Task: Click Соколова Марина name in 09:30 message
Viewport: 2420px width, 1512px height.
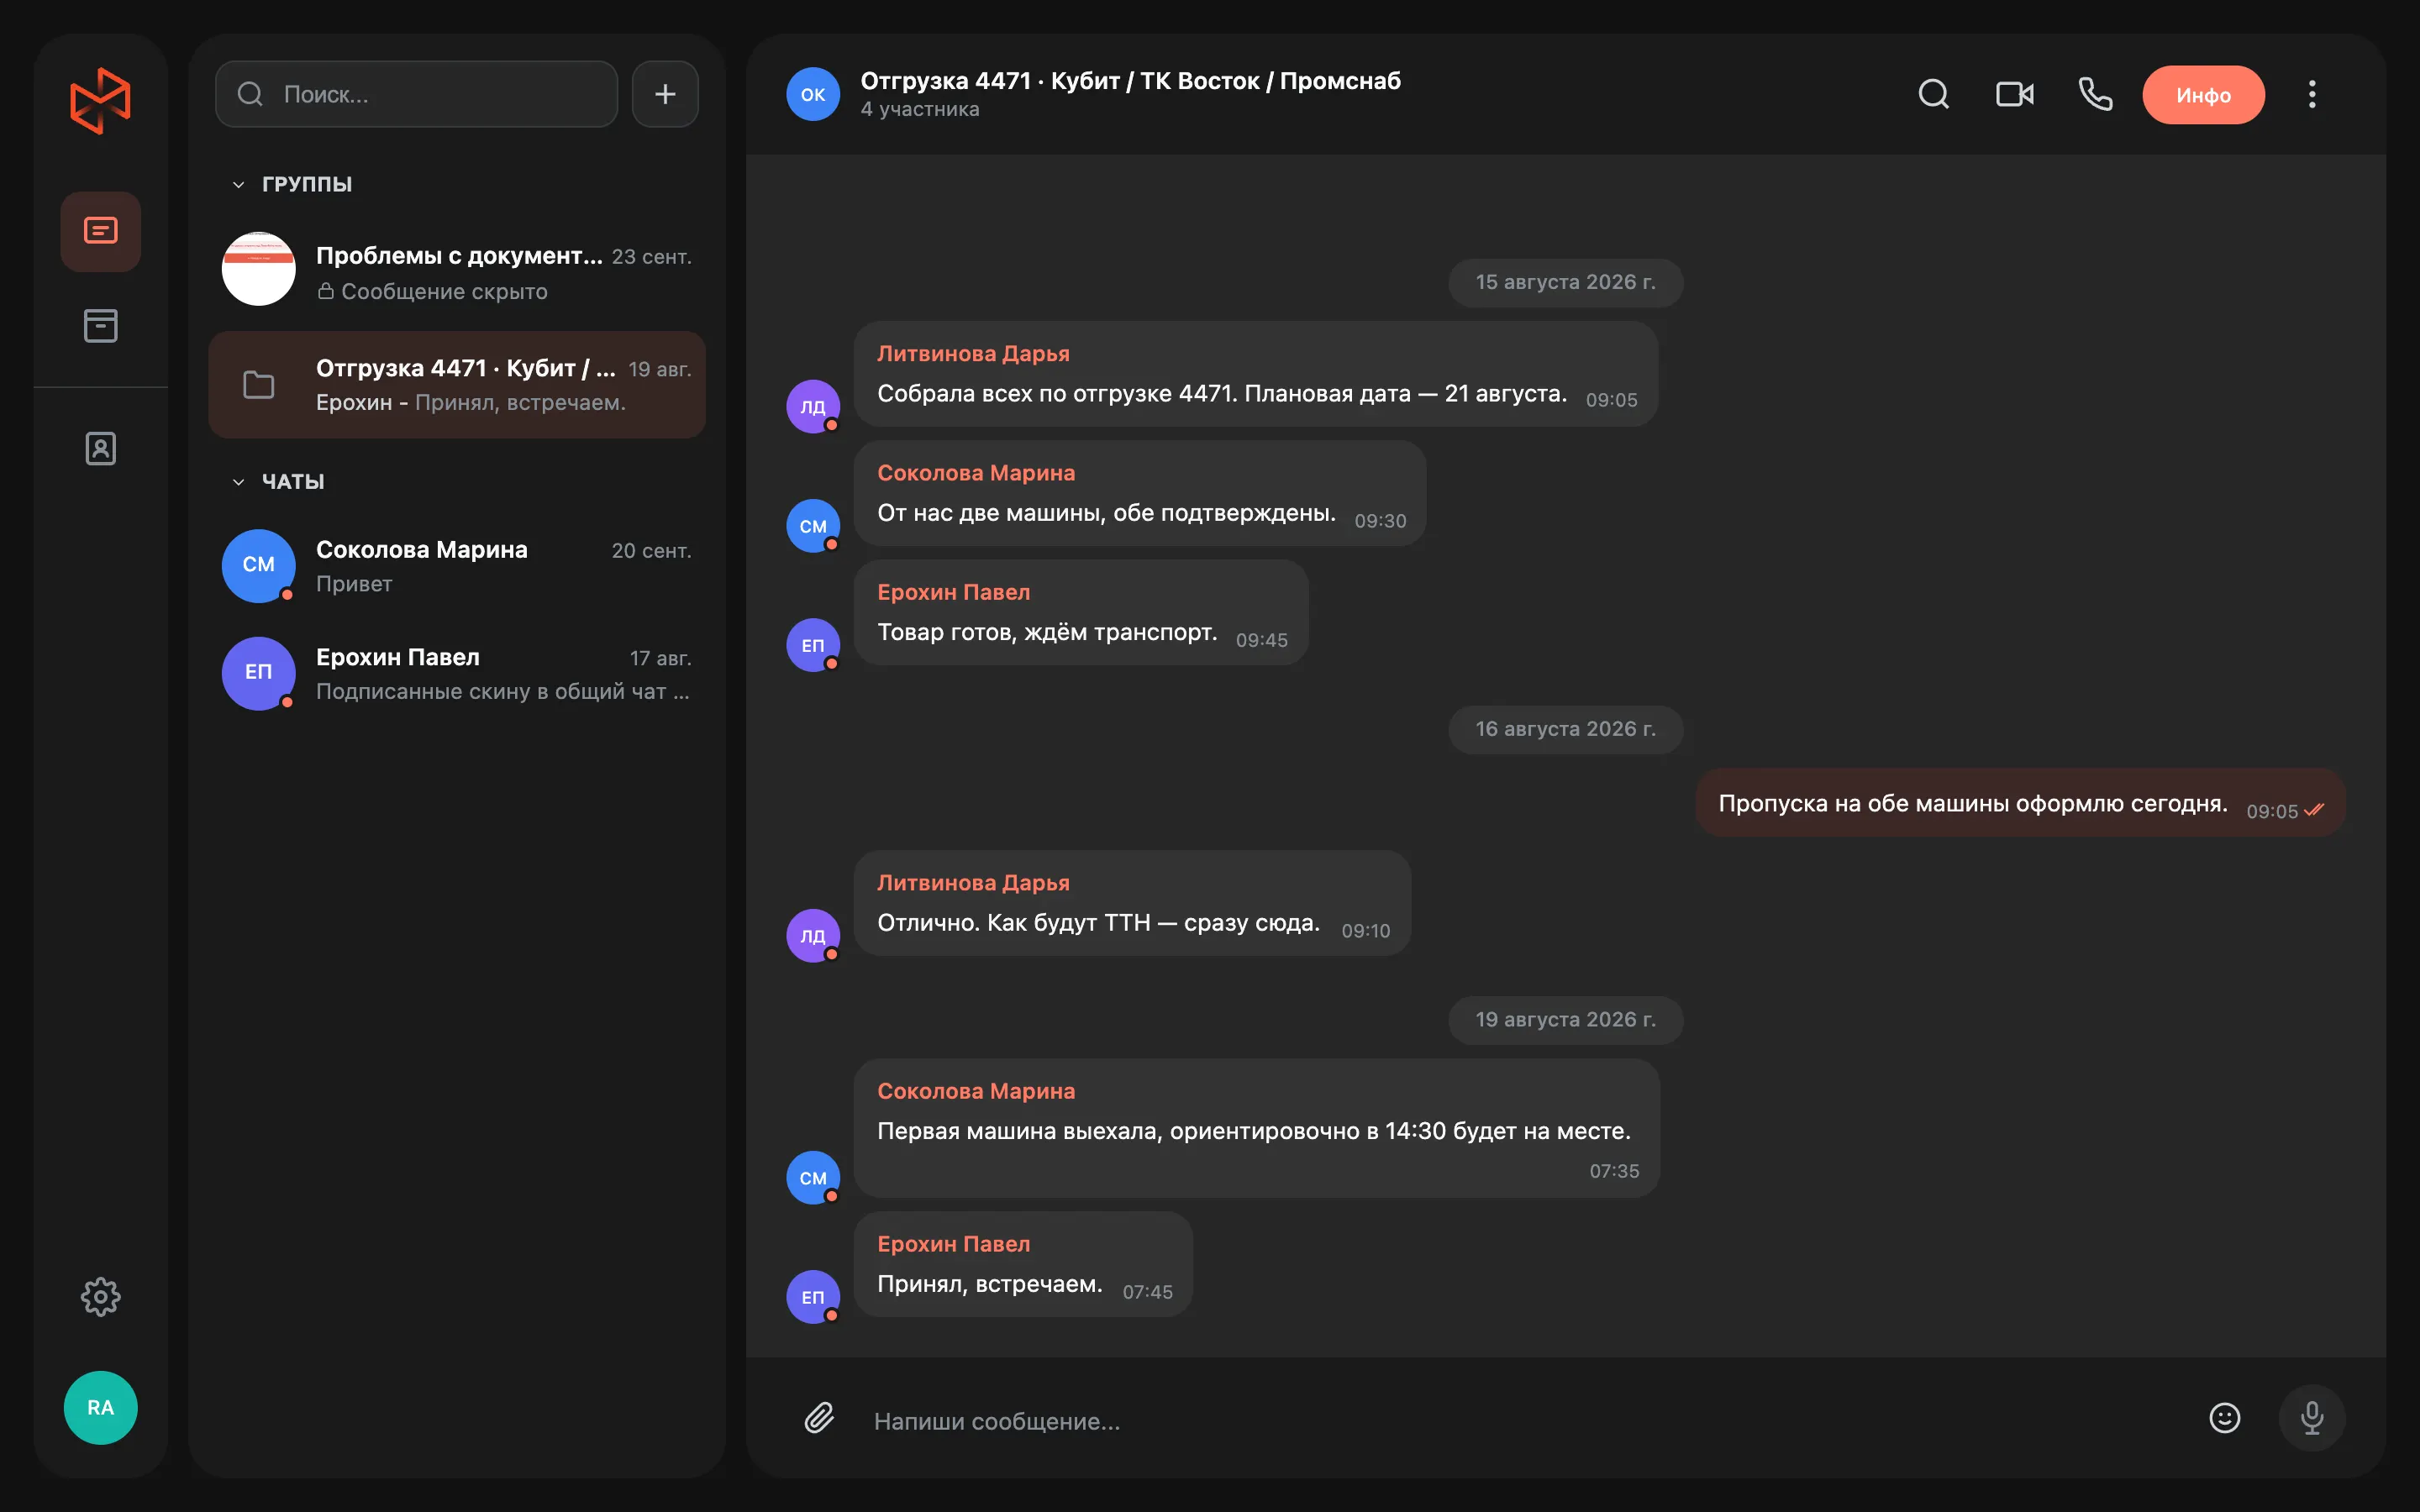Action: click(976, 473)
